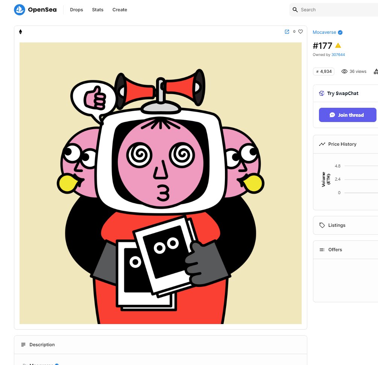Expand the Listings panel
This screenshot has width=378, height=365.
pos(345,225)
